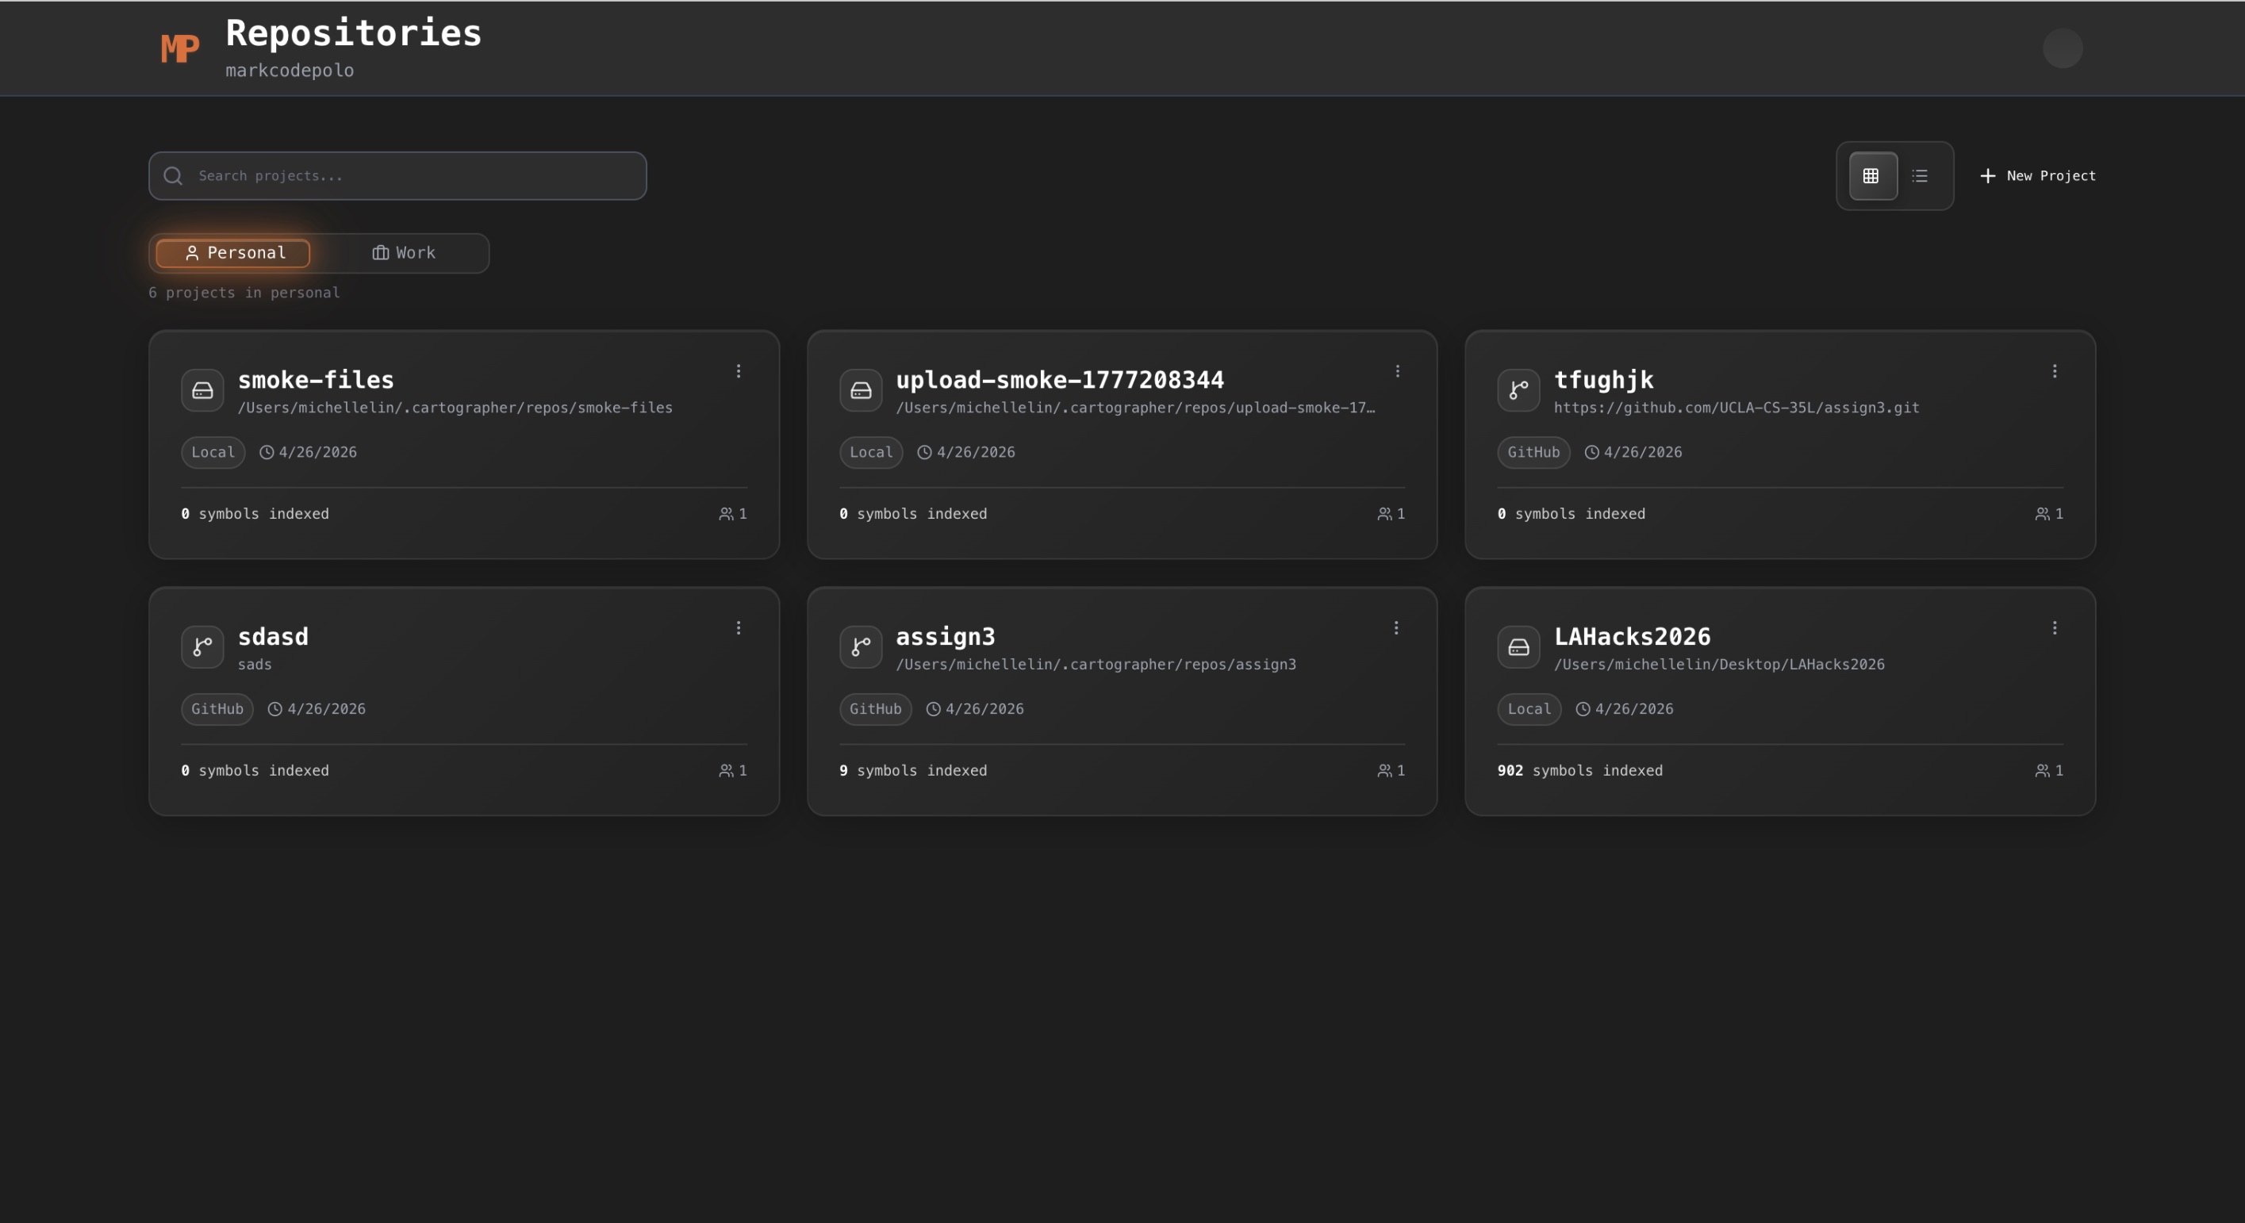
Task: Click the New Project button
Action: 2038,176
